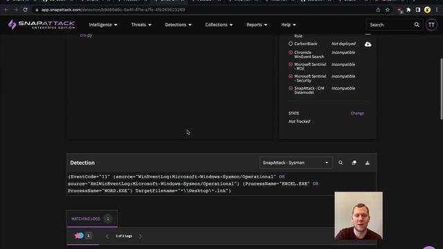Open the purple chat bubble widget

(x=429, y=248)
